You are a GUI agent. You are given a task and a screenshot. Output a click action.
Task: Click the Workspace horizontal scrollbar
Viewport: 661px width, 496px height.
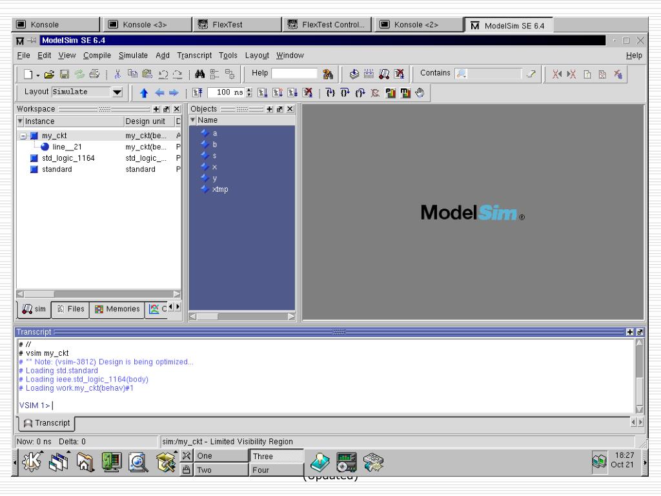(98, 294)
